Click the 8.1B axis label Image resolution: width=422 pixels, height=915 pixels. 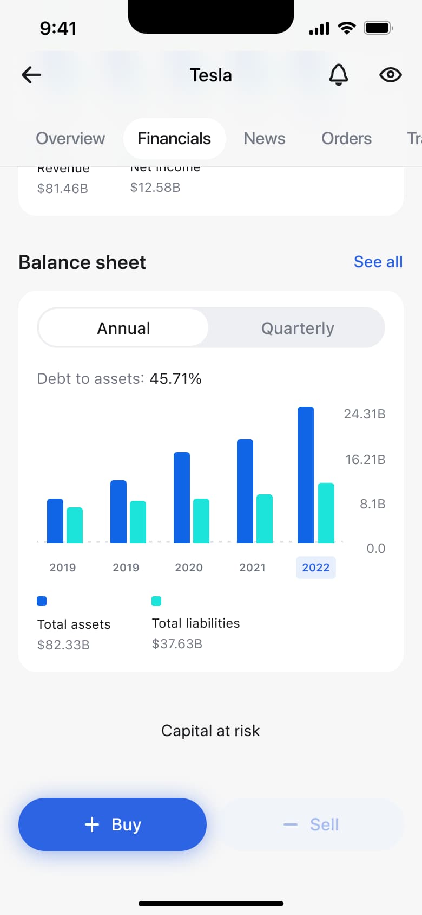click(x=373, y=504)
